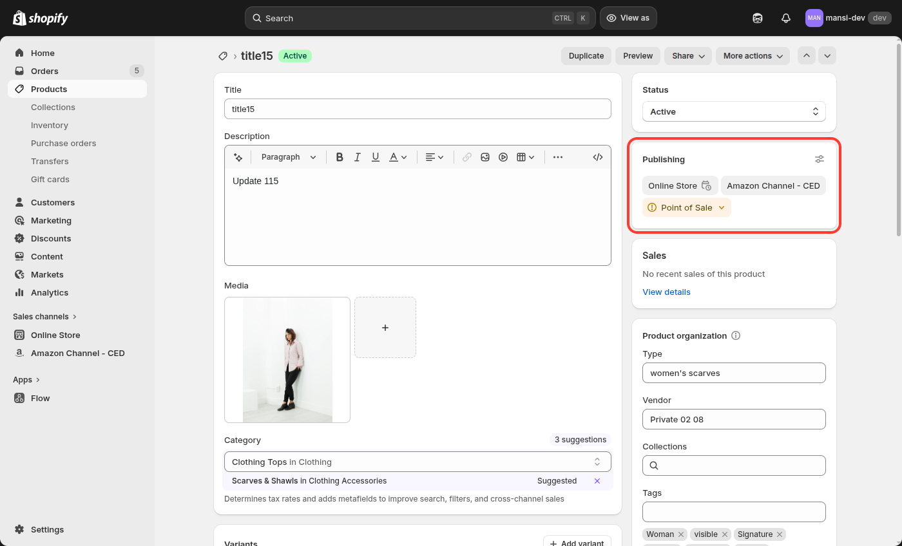Image resolution: width=902 pixels, height=546 pixels.
Task: Go to the next product arrow
Action: (828, 56)
